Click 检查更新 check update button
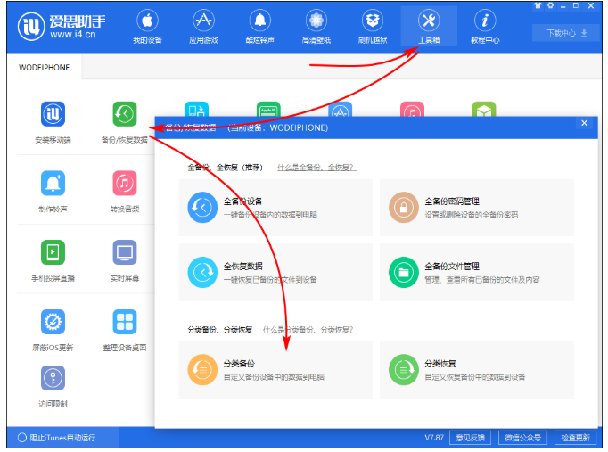Image resolution: width=608 pixels, height=452 pixels. 575,438
